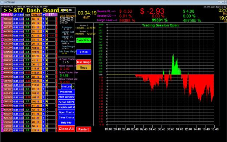227x142 pixels.
Task: Click the up arrow in the USDJPY row
Action: pyautogui.click(x=47, y=130)
